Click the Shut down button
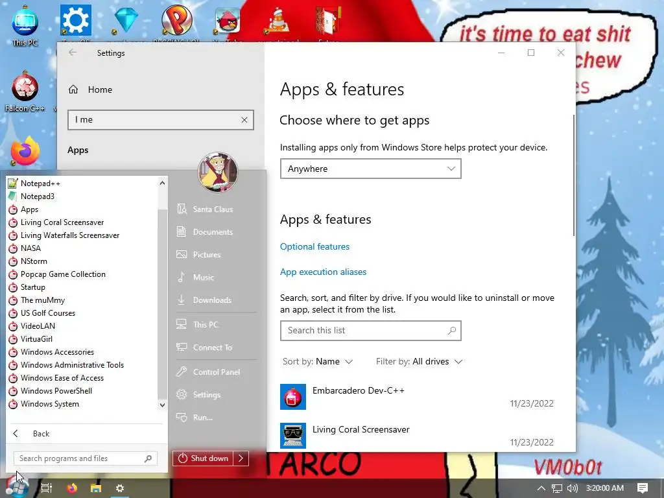Image resolution: width=664 pixels, height=498 pixels. click(x=203, y=458)
